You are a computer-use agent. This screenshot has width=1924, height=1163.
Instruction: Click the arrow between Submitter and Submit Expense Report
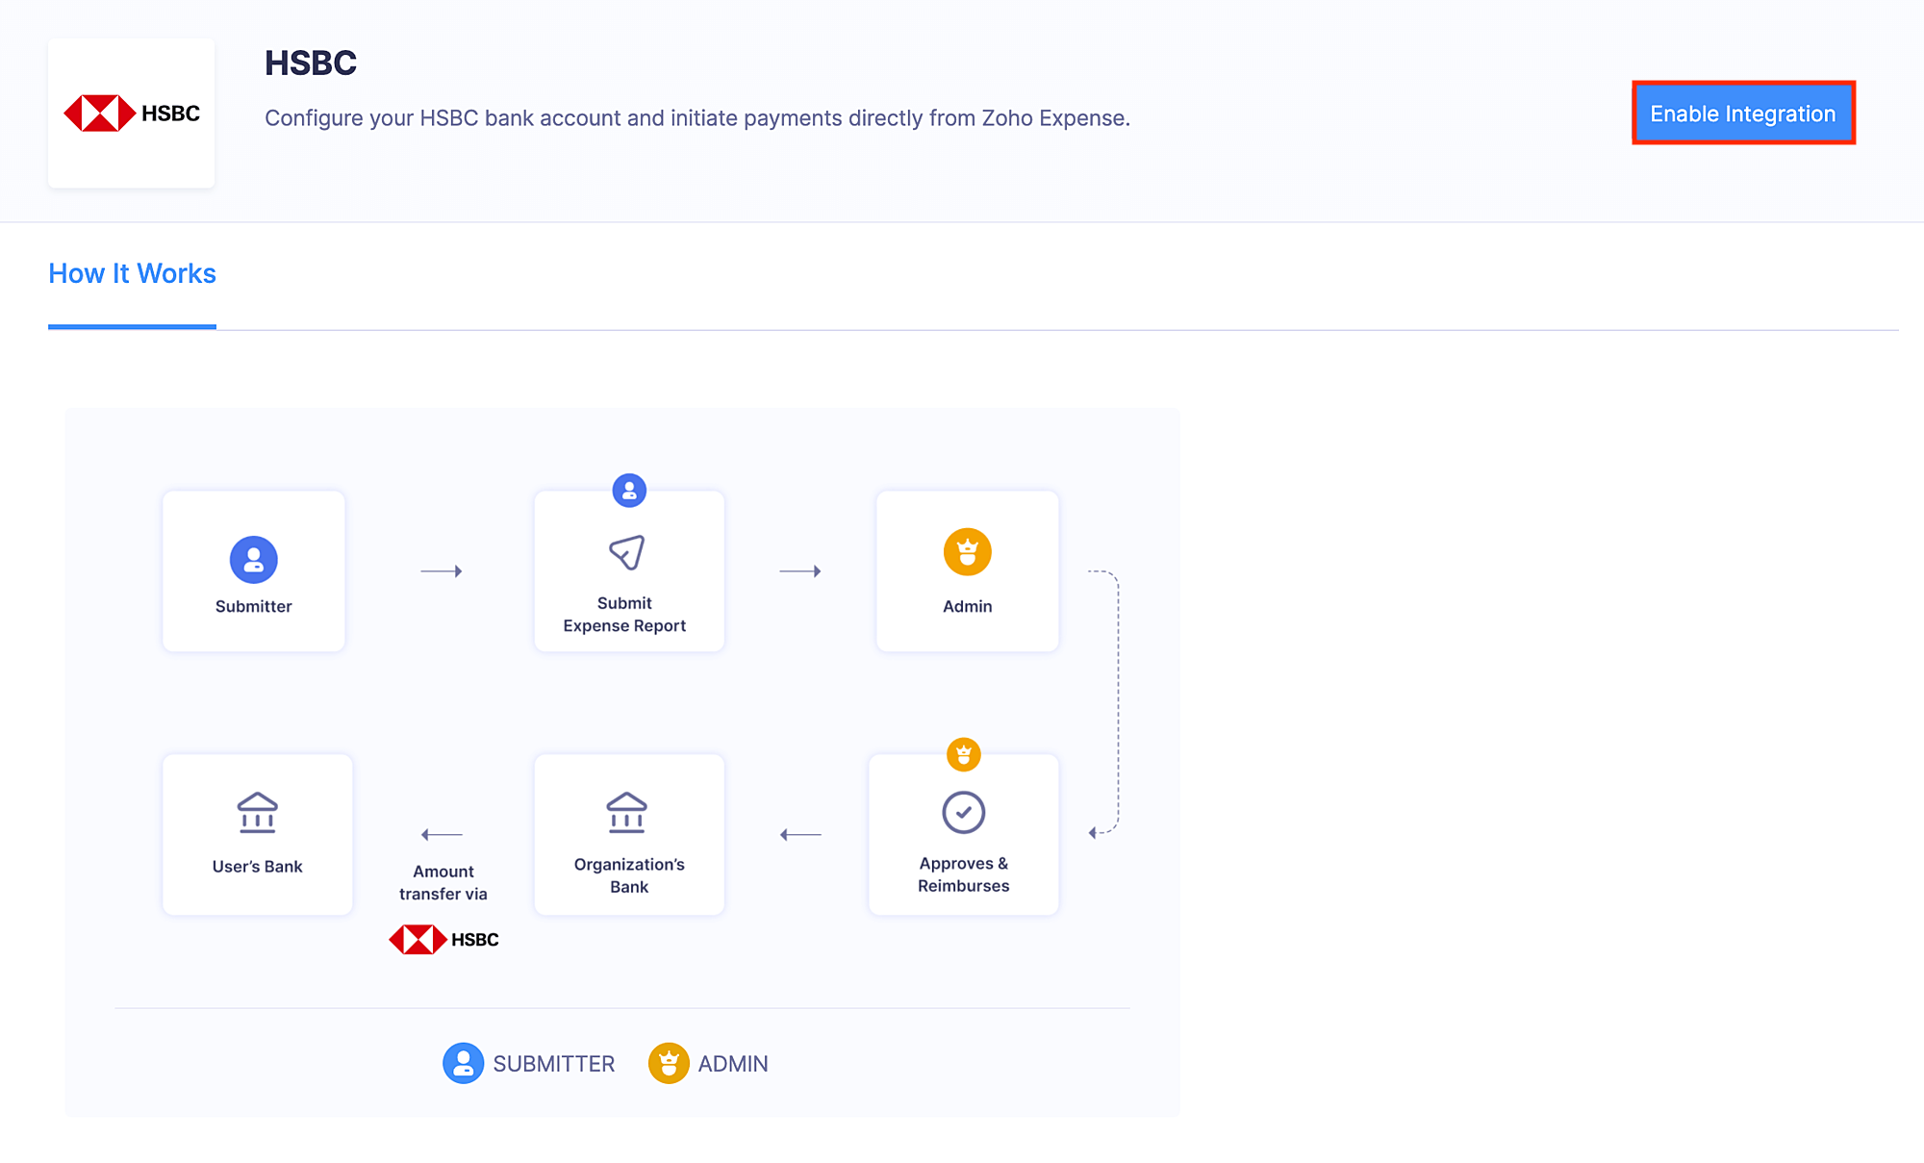(x=442, y=571)
